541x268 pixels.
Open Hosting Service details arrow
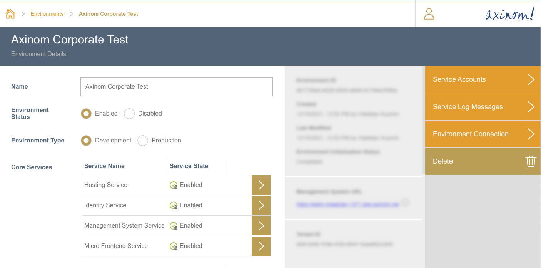click(x=261, y=185)
